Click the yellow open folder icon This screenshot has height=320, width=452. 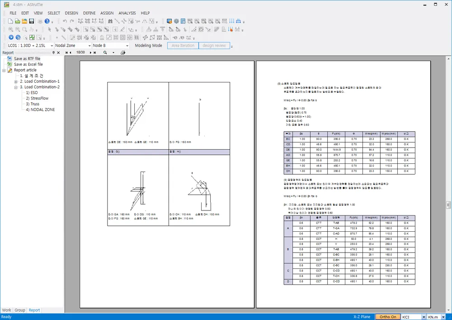coord(24,21)
